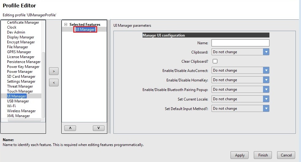The image size is (301, 162).
Task: Open the Enable/Disable AutoCorrect dropdown
Action: [x=240, y=70]
